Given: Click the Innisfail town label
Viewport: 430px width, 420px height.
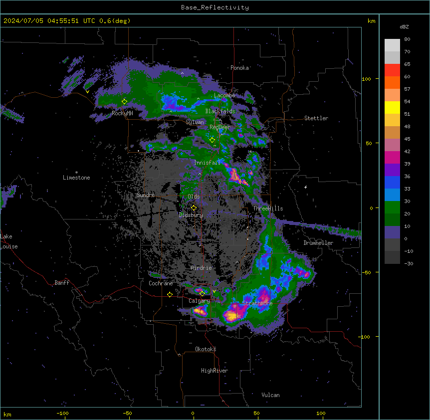Looking at the screenshot, I should point(207,163).
